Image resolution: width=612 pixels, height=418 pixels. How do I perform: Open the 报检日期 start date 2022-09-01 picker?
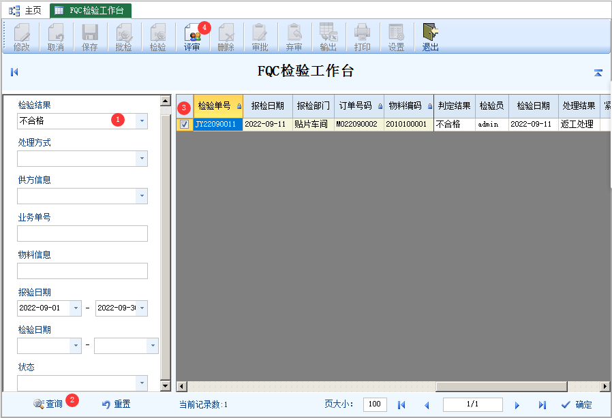(x=76, y=308)
